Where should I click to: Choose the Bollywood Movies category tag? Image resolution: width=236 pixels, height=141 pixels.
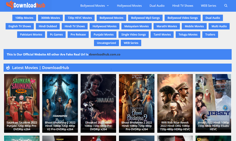111,18
